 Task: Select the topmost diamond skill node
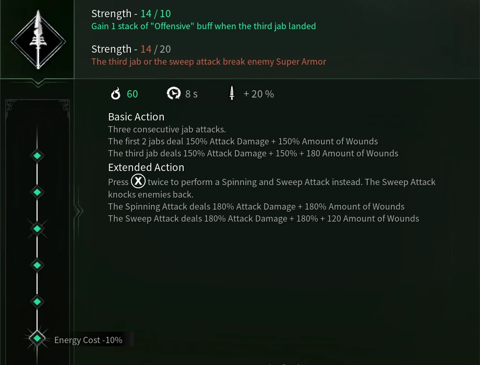click(37, 155)
